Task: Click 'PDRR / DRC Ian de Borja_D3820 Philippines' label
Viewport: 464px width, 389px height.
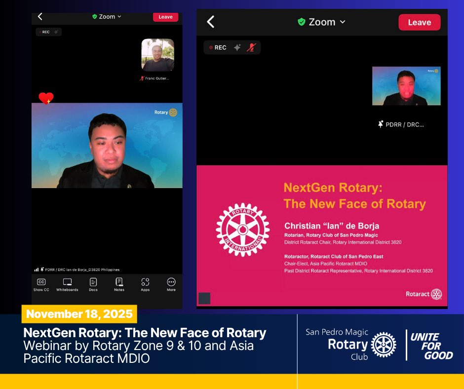Action: coord(82,270)
